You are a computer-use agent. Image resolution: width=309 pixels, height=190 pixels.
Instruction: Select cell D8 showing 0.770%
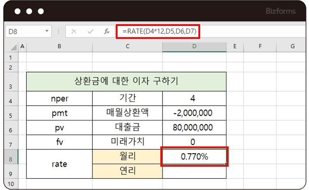pyautogui.click(x=194, y=156)
